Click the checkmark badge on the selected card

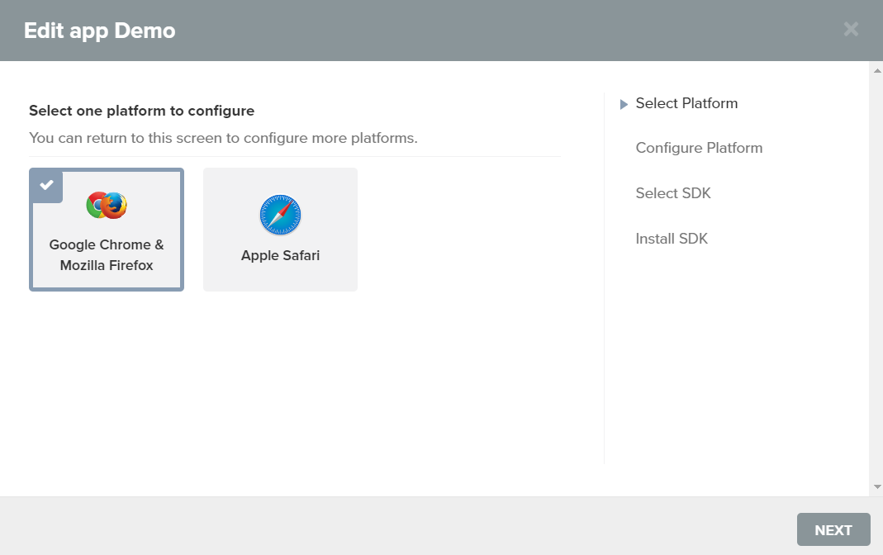point(46,185)
